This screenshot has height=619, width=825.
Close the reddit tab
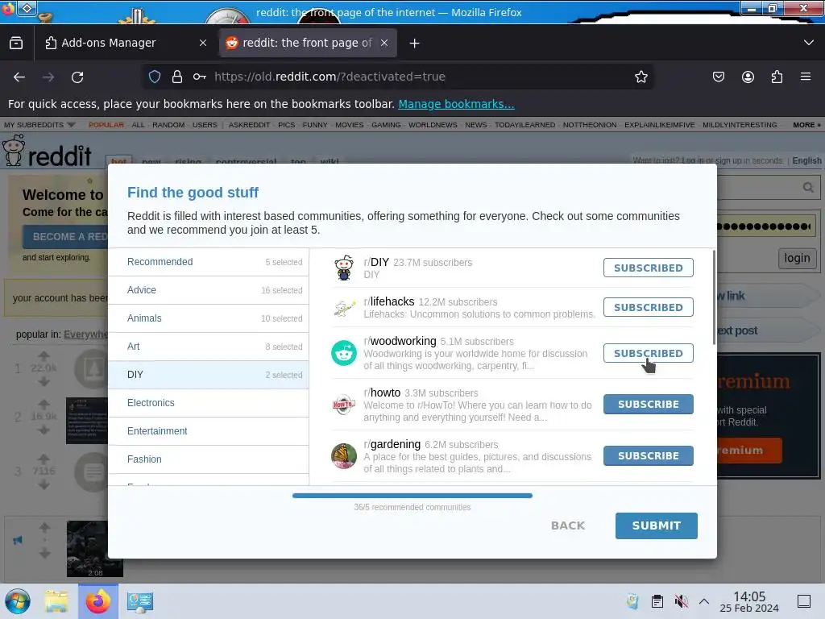(384, 44)
